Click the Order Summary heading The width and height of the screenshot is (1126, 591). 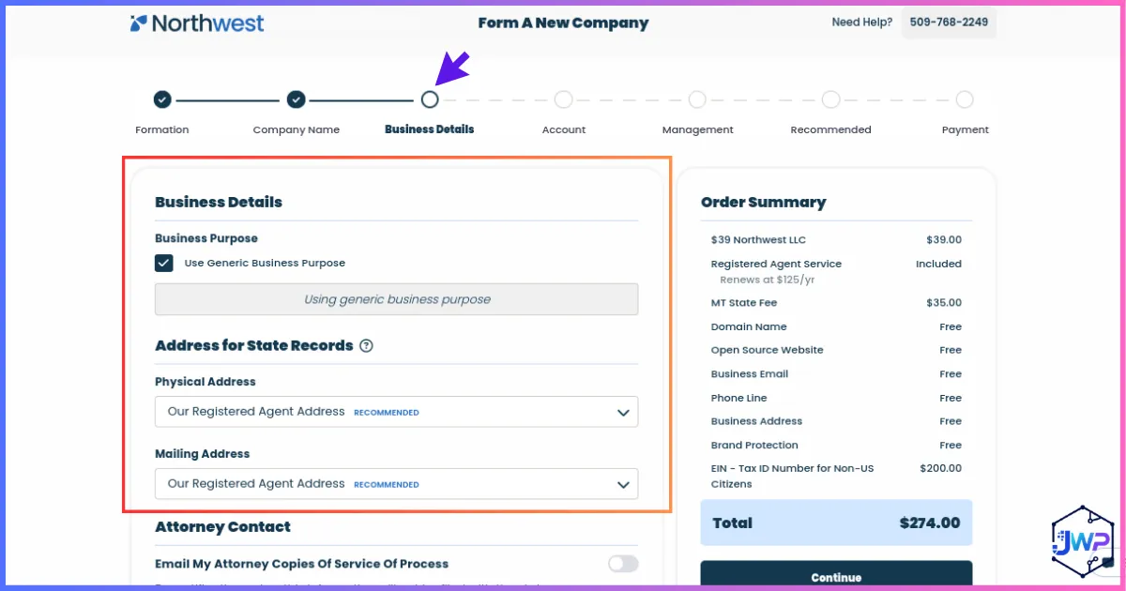click(763, 202)
